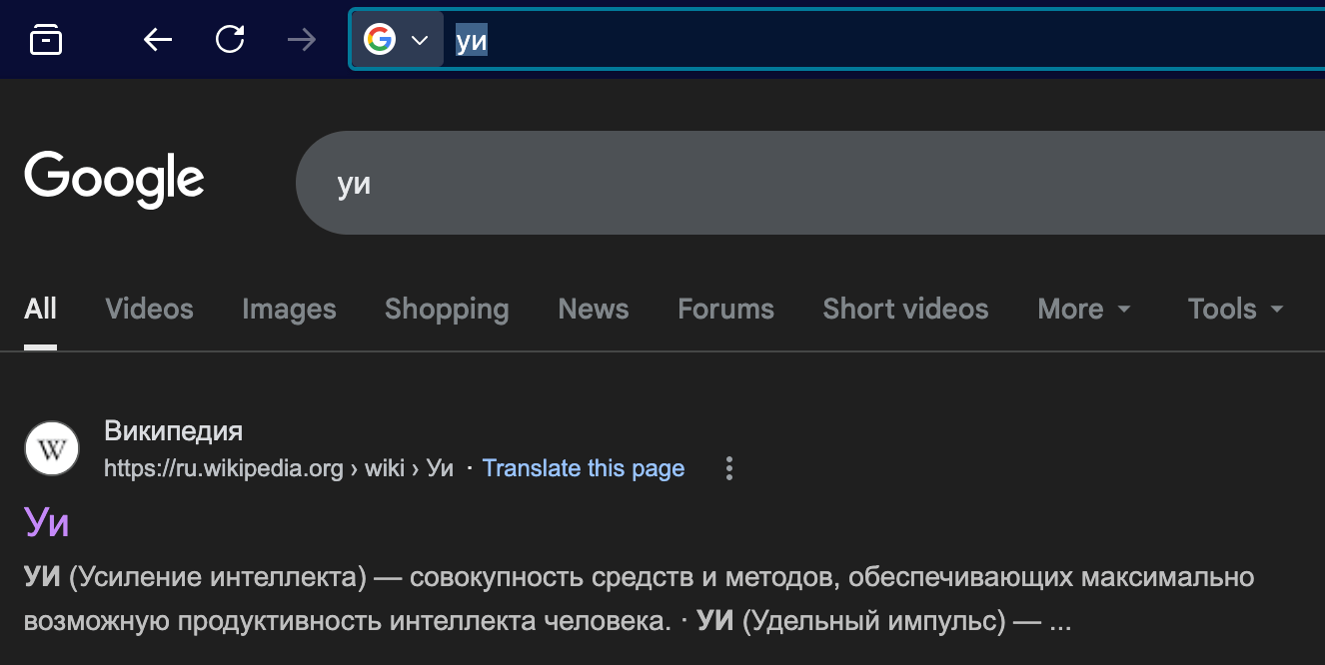
Task: Switch to the News results tab
Action: pos(593,310)
